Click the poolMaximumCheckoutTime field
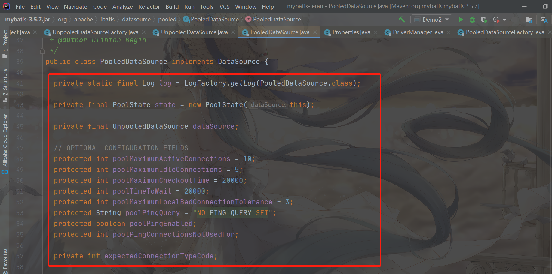 [x=161, y=180]
